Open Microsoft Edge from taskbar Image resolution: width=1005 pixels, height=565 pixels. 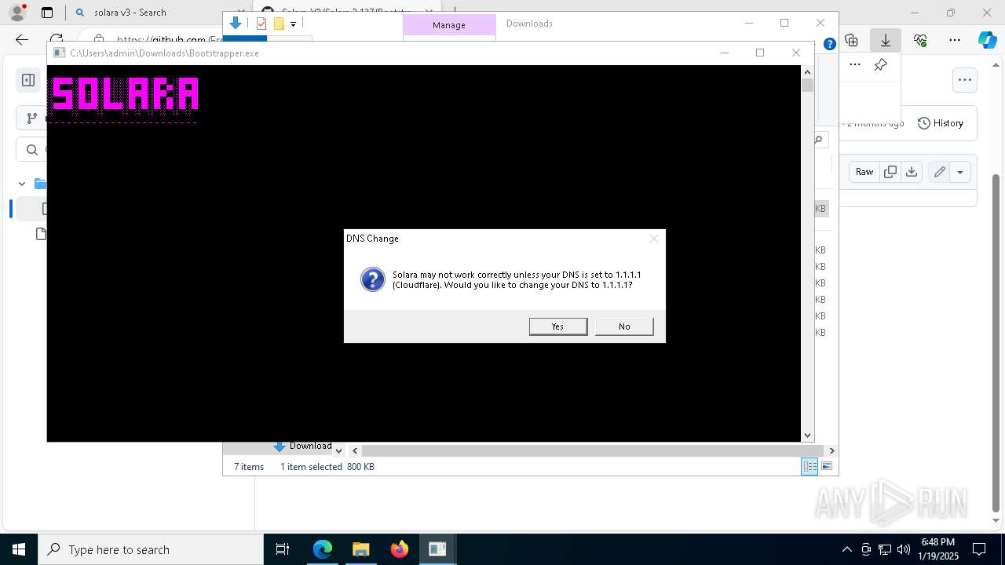click(x=323, y=549)
